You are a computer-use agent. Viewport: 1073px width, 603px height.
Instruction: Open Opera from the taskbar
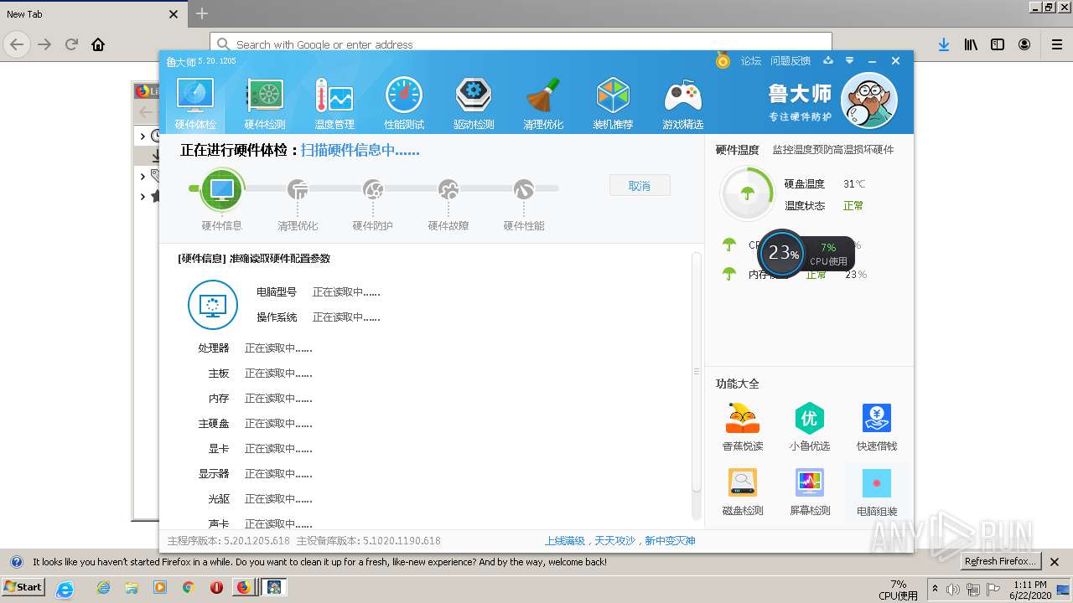coord(216,587)
